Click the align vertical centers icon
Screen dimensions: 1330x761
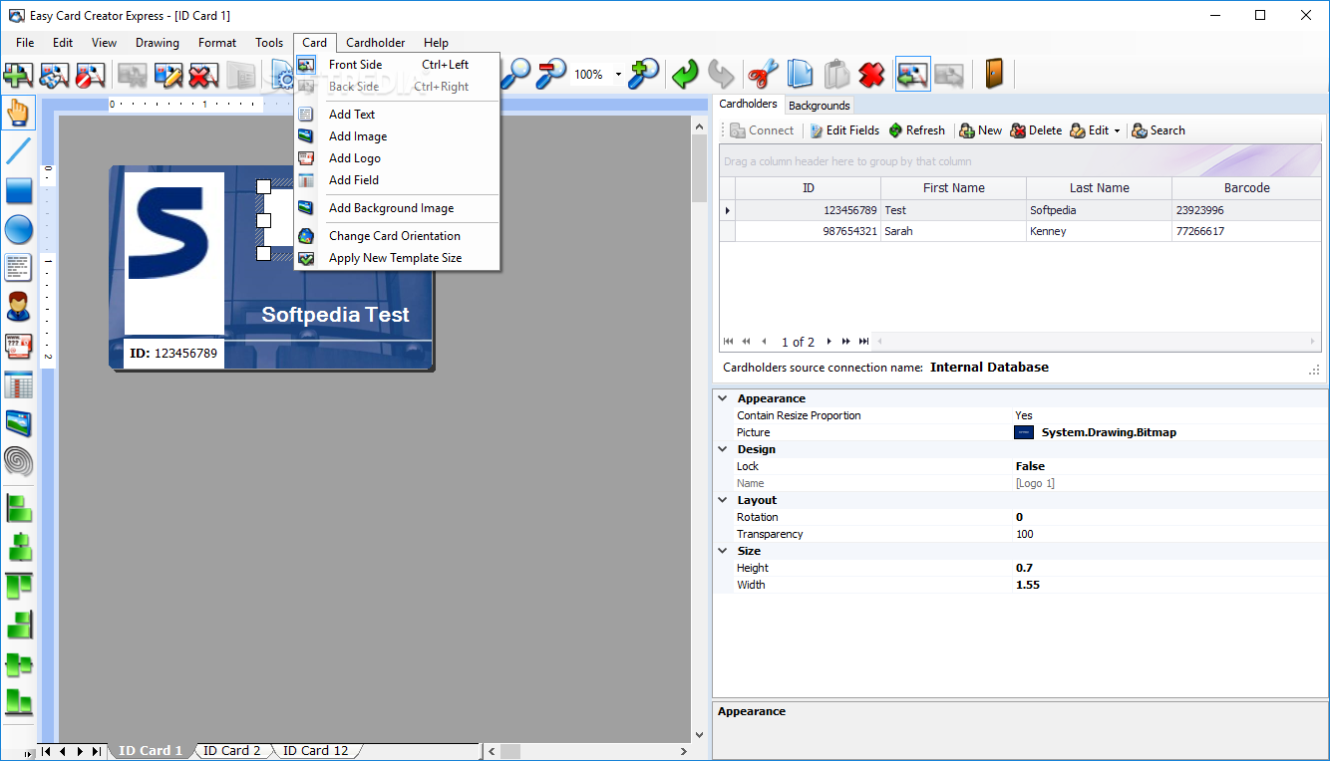click(18, 662)
